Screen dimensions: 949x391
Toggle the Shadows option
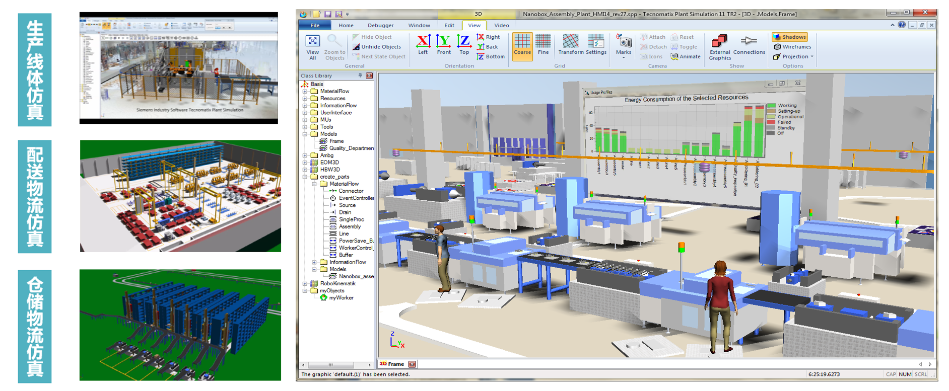789,37
